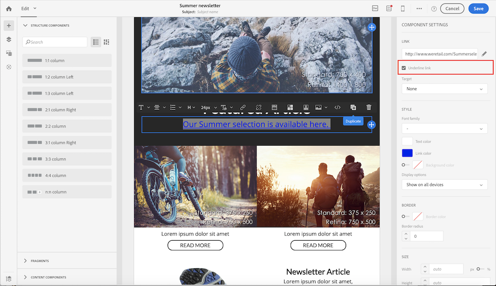This screenshot has width=496, height=286.
Task: Edit the link with pencil icon
Action: point(484,54)
